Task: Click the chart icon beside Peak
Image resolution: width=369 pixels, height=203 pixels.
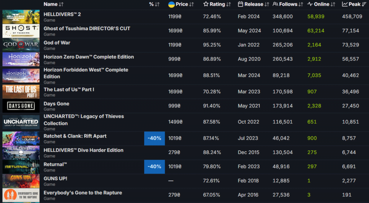Action: coord(345,4)
